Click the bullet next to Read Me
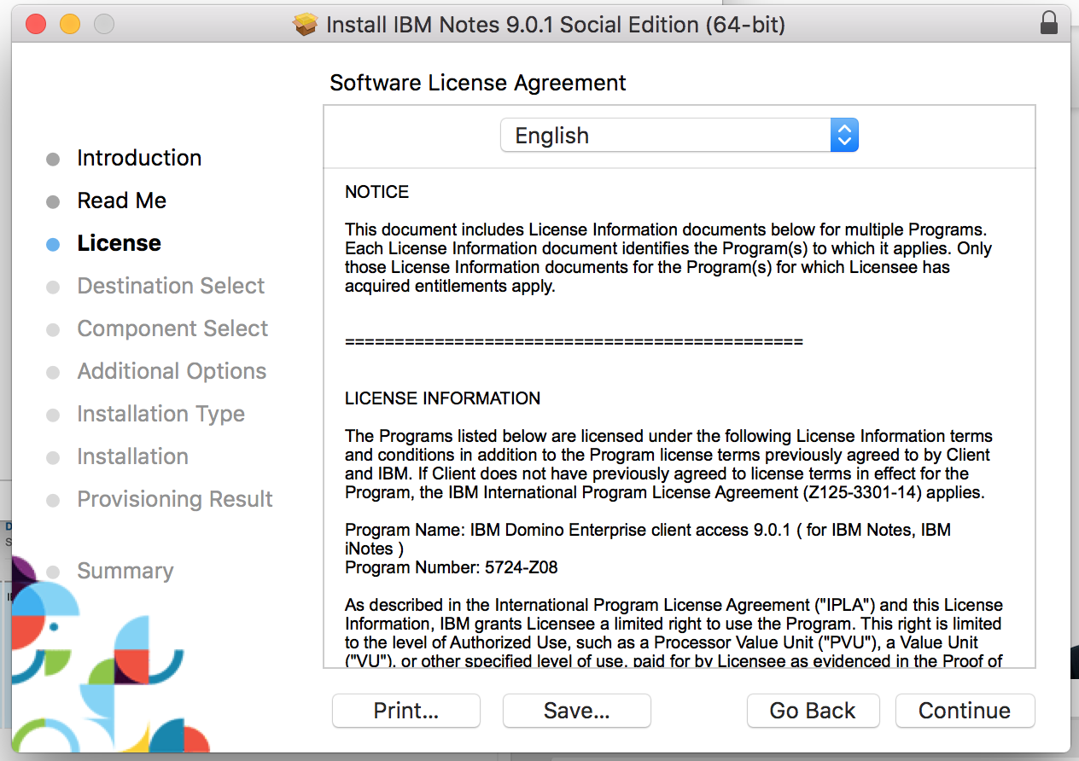 [53, 201]
